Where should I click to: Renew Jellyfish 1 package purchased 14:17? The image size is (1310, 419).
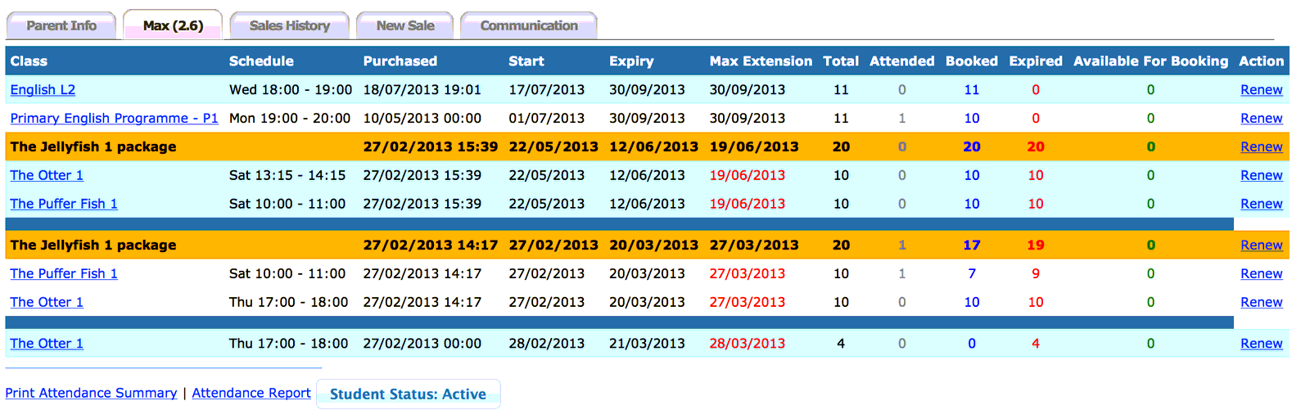click(x=1262, y=245)
